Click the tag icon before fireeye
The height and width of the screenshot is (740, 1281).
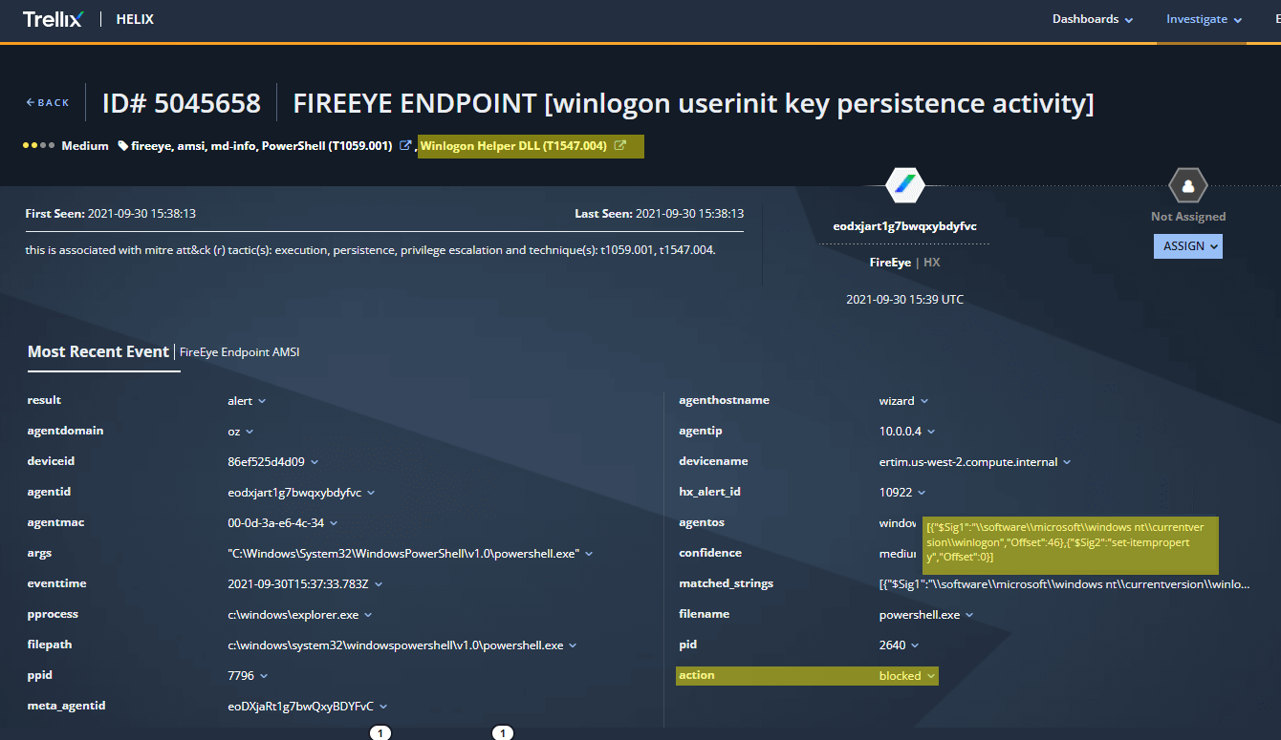click(x=123, y=146)
